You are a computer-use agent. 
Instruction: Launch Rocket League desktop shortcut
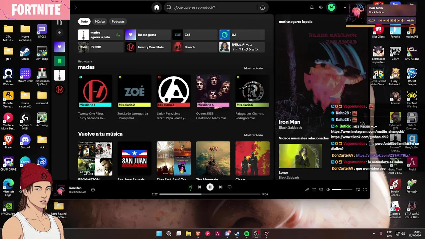(x=412, y=77)
